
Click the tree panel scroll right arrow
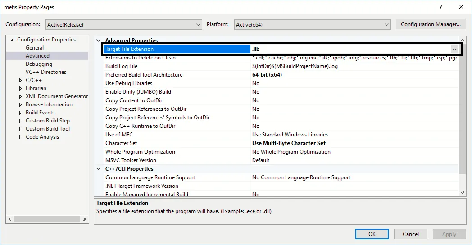point(85,219)
